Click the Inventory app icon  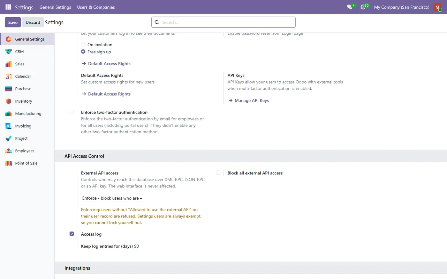coord(9,101)
